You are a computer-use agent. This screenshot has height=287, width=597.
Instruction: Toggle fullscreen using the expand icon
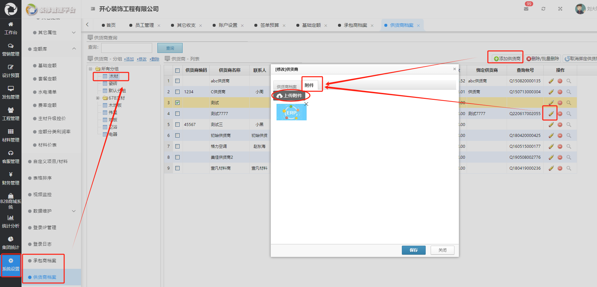click(x=560, y=9)
